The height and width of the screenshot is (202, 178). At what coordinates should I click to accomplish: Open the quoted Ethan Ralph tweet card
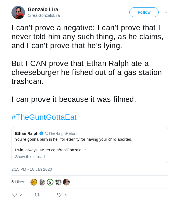(90, 145)
